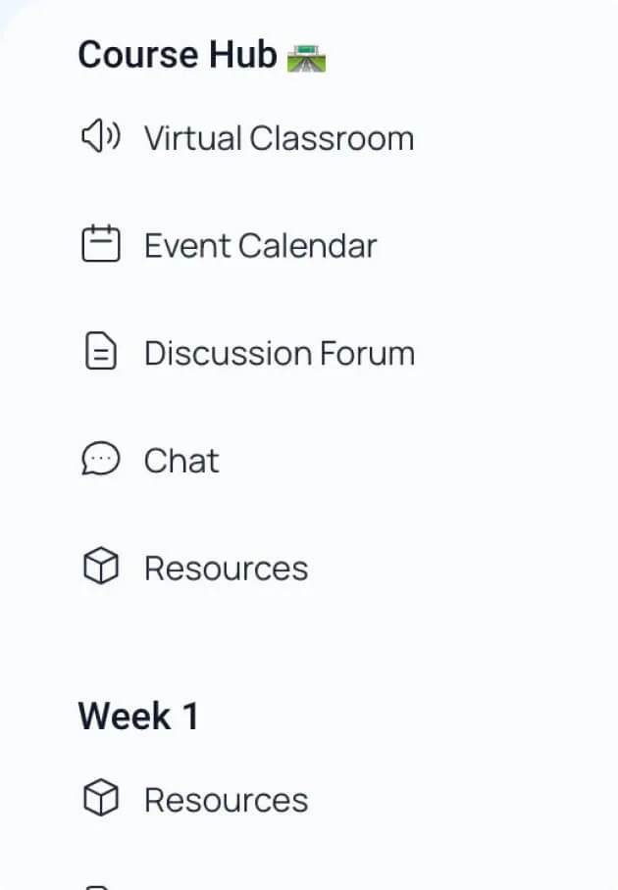Click the speaker icon beside Virtual Classroom
Image resolution: width=618 pixels, height=890 pixels.
point(99,138)
